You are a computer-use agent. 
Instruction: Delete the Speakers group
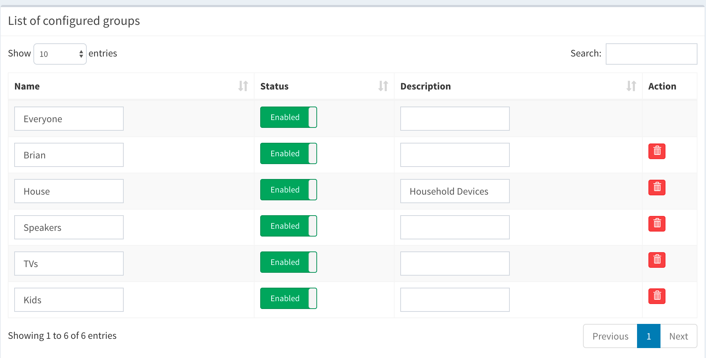click(x=657, y=224)
